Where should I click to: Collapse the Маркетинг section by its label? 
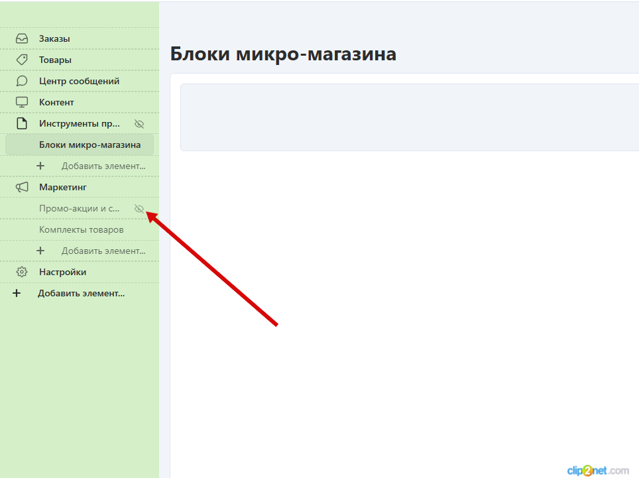click(63, 187)
